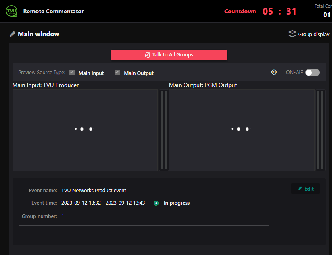332x255 pixels.
Task: Click the group number value 1
Action: (63, 216)
